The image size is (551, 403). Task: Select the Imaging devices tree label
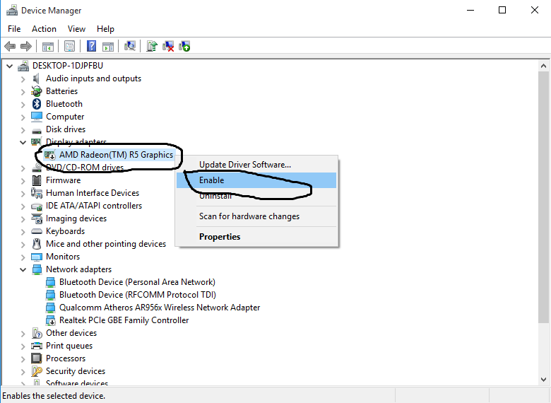coord(76,218)
